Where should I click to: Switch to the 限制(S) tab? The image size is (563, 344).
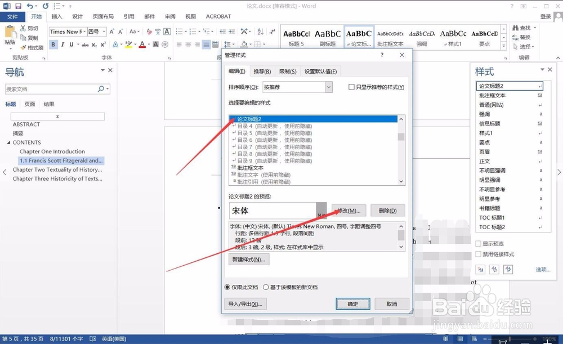click(288, 72)
